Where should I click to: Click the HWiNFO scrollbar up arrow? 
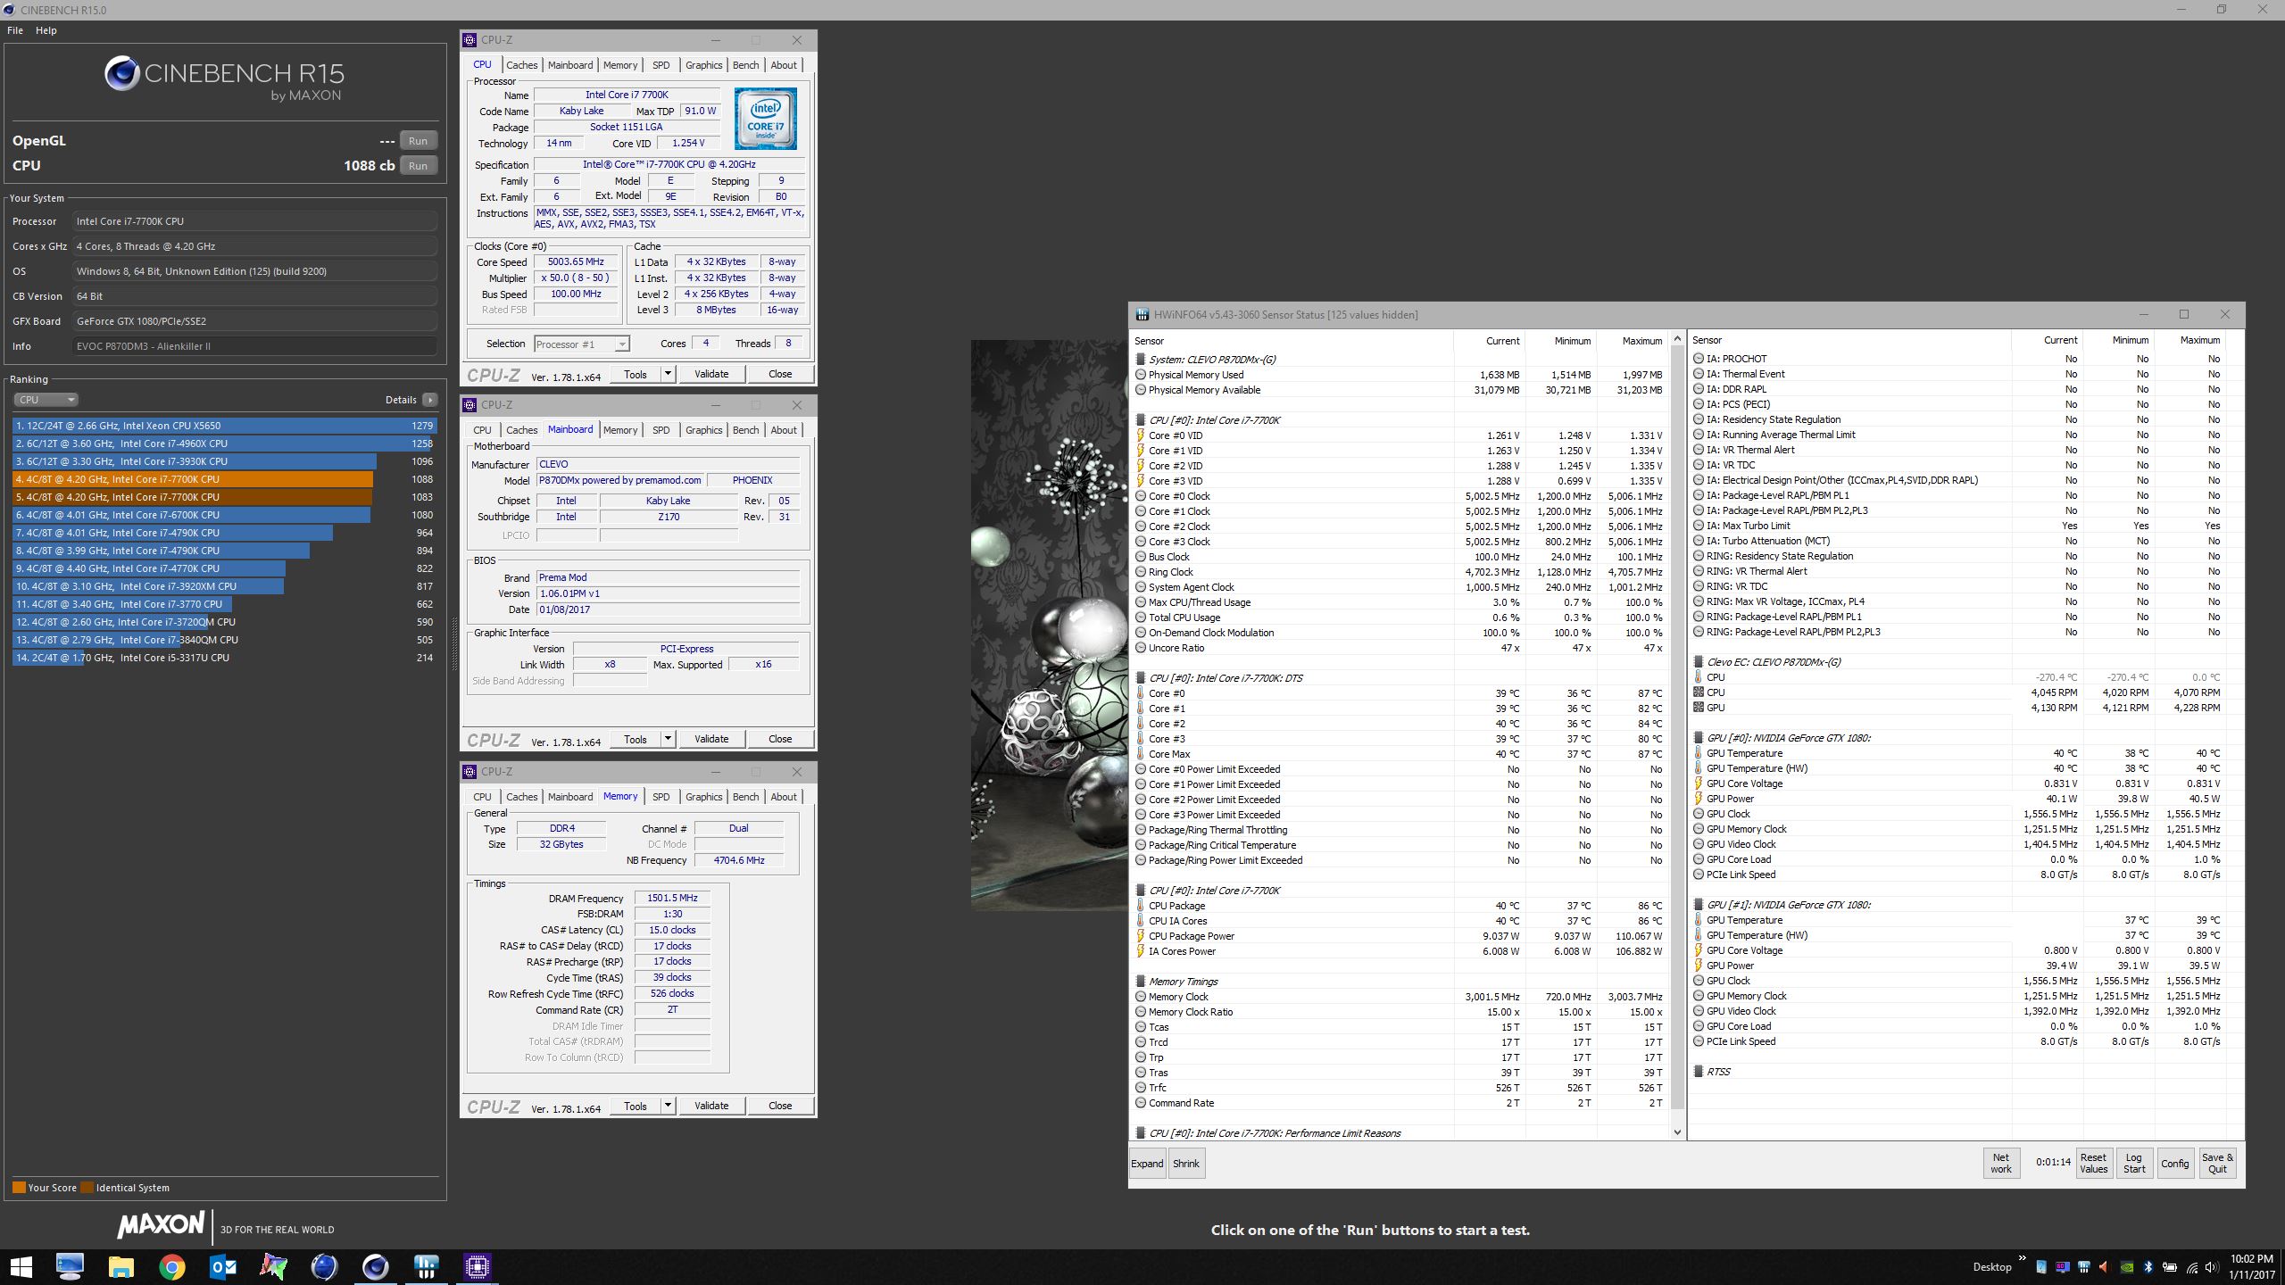point(1677,339)
